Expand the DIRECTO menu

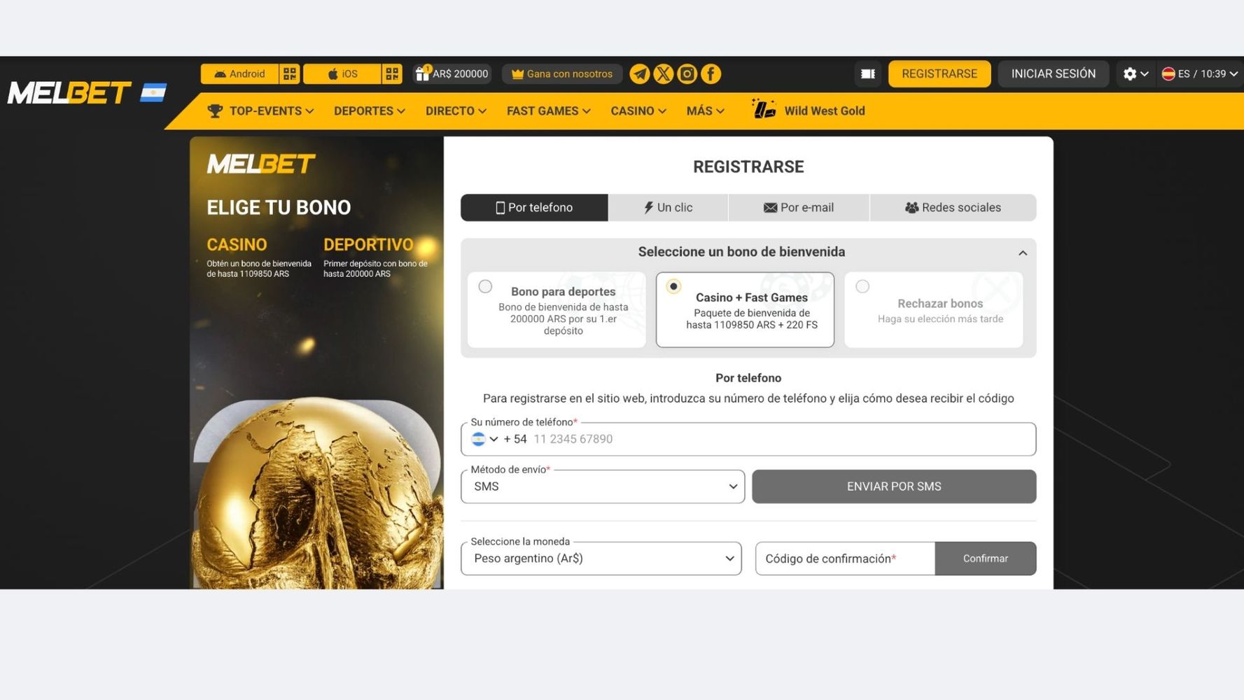(x=456, y=111)
